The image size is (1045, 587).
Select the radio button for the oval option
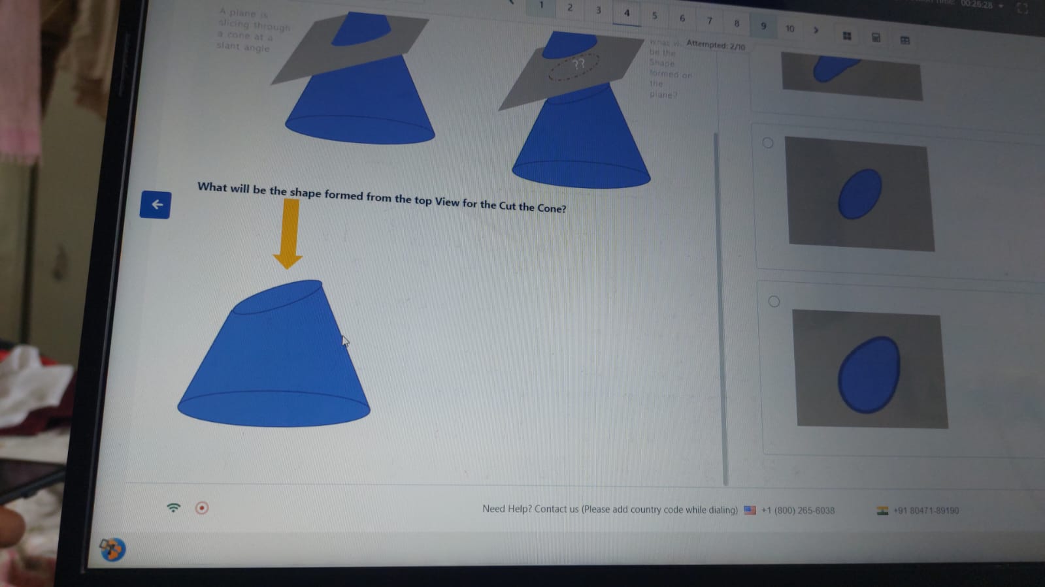tap(768, 143)
